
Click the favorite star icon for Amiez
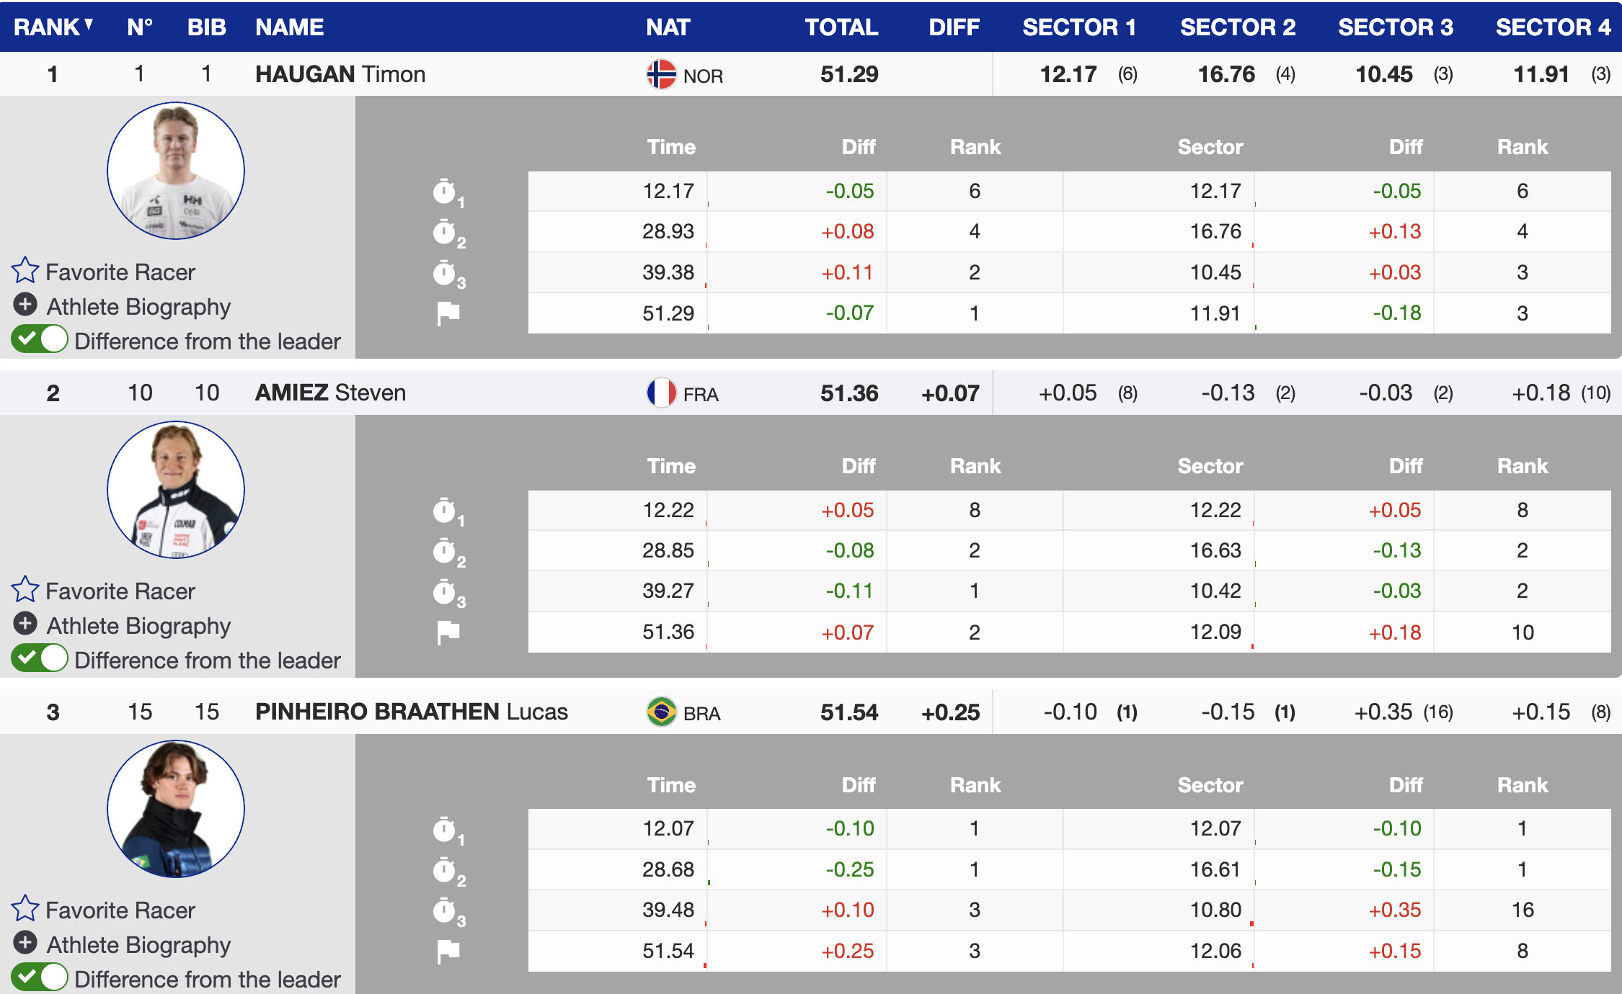click(x=25, y=590)
